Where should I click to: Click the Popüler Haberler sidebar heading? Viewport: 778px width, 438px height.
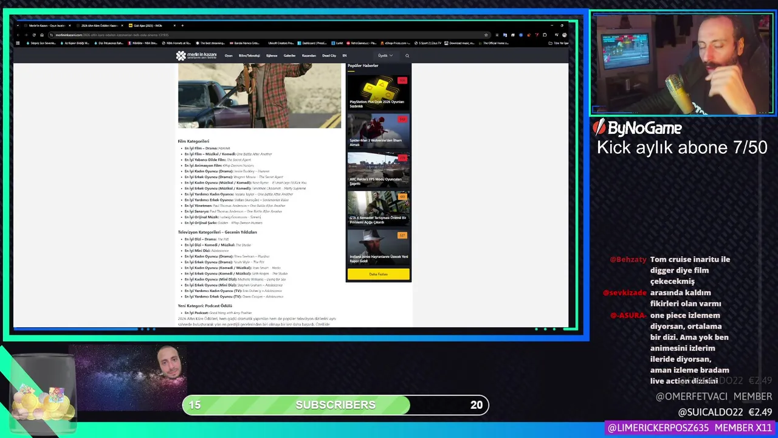coord(363,66)
